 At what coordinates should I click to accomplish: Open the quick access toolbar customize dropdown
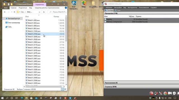click(x=14, y=4)
